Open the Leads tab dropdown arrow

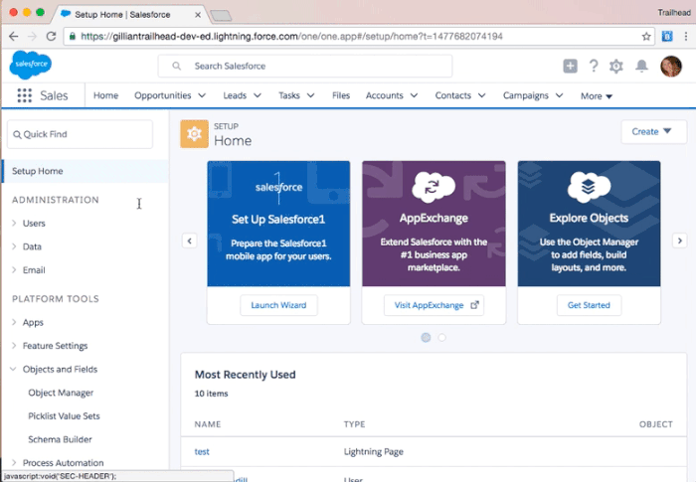pyautogui.click(x=258, y=95)
